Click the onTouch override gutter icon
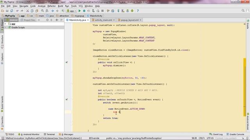250x140 pixels. (x=67, y=100)
